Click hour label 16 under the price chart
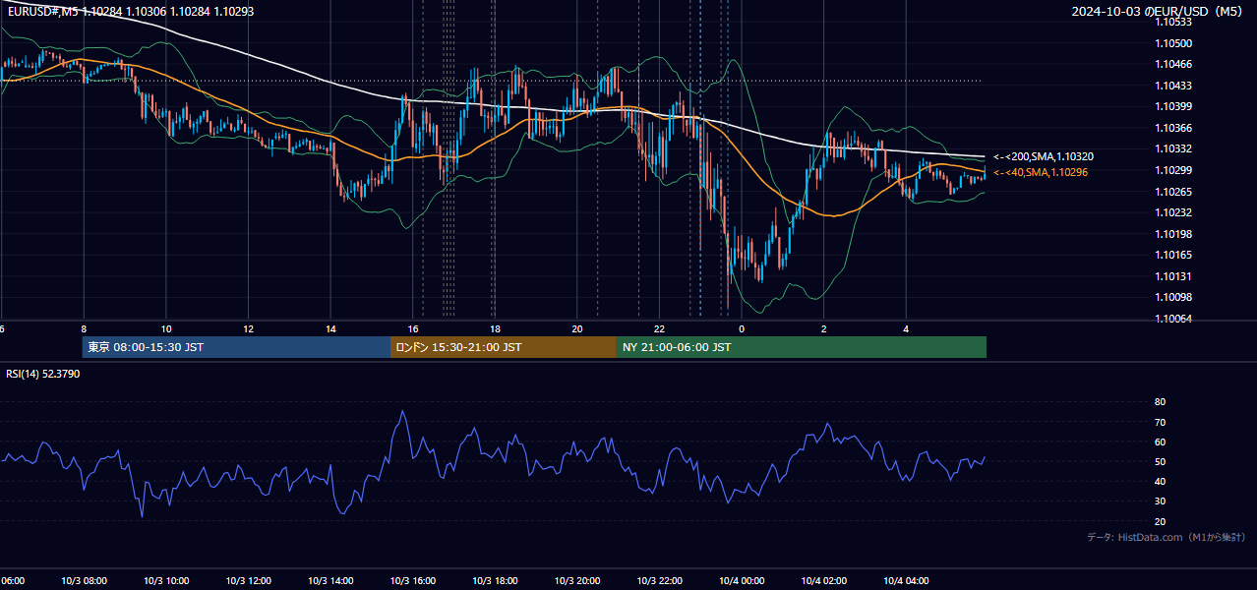Viewport: 1257px width, 590px height. click(413, 328)
